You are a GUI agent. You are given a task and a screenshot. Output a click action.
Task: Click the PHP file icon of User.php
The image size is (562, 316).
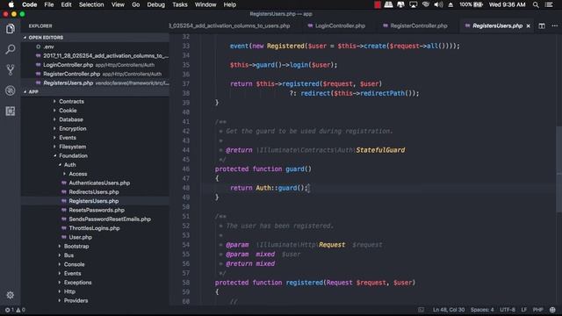(64, 237)
